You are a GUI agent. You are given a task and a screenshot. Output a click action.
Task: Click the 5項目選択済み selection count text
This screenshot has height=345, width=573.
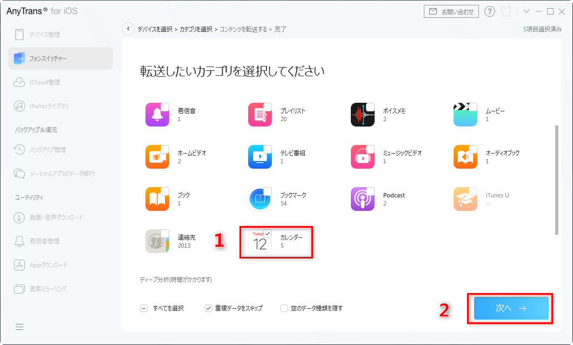click(542, 29)
